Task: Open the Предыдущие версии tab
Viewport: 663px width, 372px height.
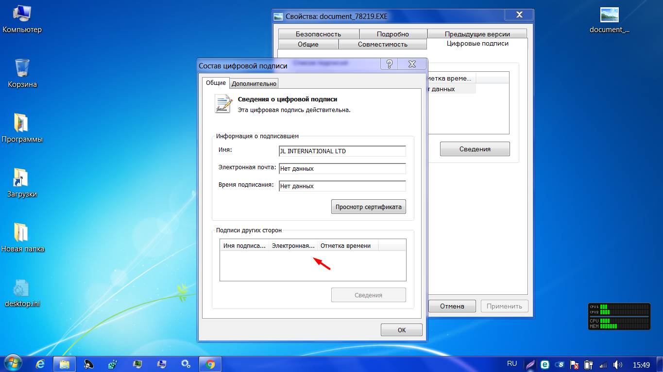Action: [477, 34]
